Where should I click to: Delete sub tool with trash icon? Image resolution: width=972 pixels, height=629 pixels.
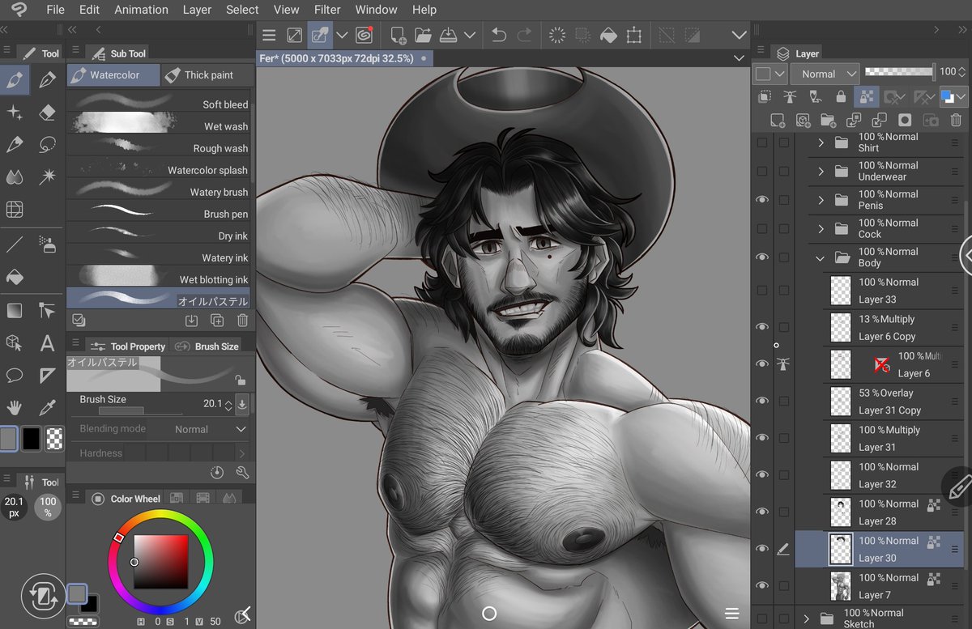pyautogui.click(x=242, y=321)
